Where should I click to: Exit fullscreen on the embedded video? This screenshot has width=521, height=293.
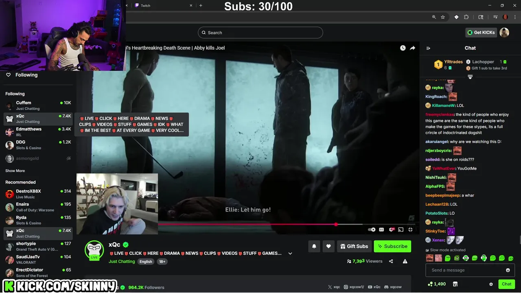pyautogui.click(x=410, y=230)
